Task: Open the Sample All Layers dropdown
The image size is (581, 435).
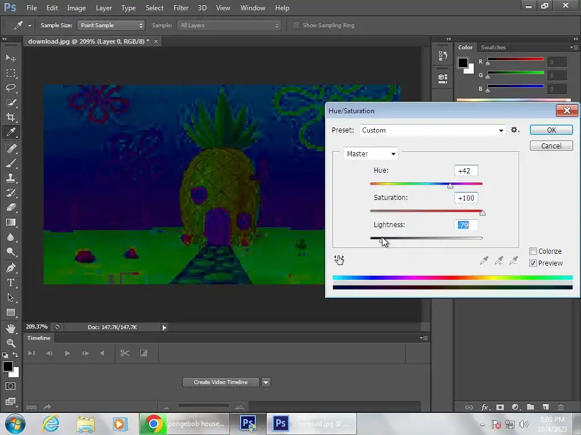Action: click(229, 25)
